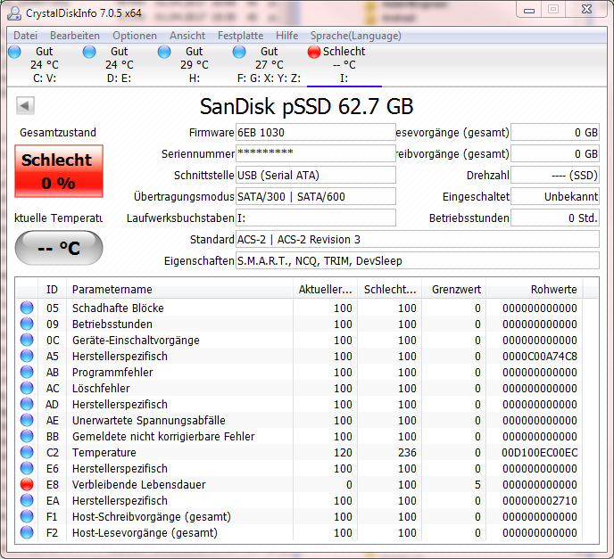Sort by the Grenzwert column header
This screenshot has height=559, width=614.
pyautogui.click(x=454, y=290)
